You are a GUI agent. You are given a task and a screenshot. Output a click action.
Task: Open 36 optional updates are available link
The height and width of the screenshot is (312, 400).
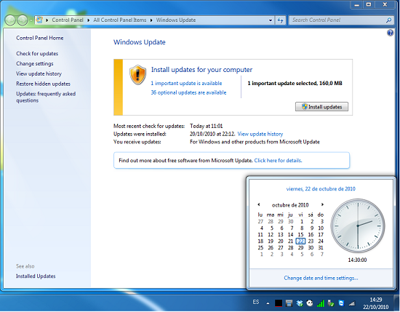188,92
